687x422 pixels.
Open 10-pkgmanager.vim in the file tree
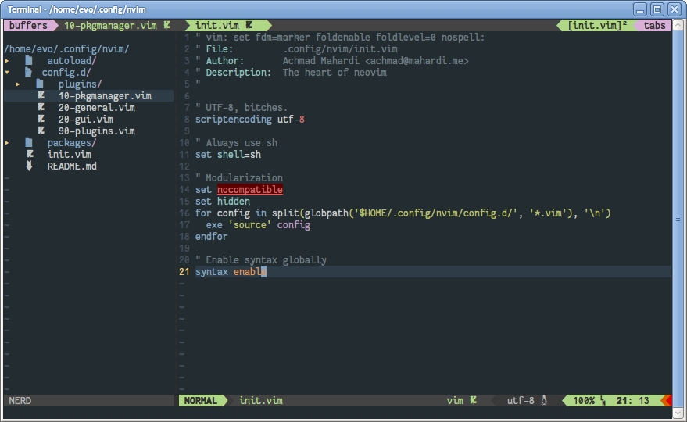pyautogui.click(x=105, y=95)
